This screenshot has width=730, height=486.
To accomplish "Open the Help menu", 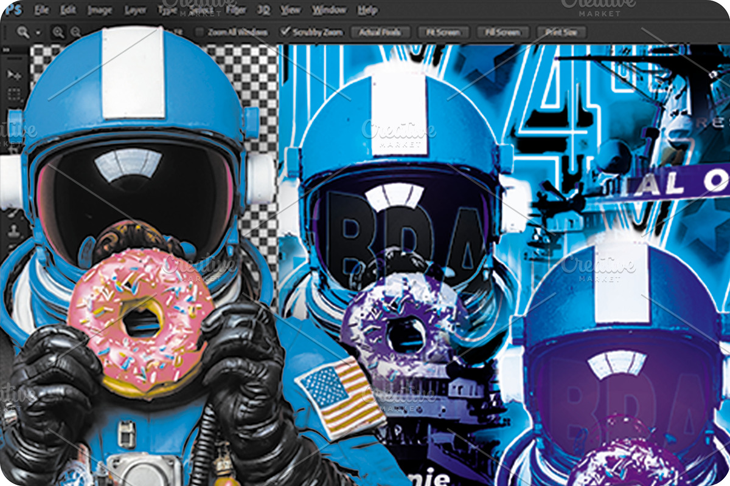I will (x=367, y=10).
